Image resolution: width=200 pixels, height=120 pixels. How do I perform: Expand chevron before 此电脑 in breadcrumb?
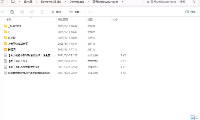[x=19, y=2]
